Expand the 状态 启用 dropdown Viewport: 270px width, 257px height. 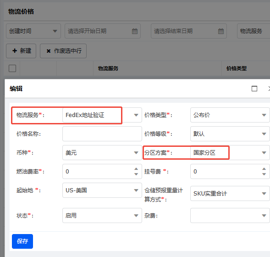click(136, 215)
